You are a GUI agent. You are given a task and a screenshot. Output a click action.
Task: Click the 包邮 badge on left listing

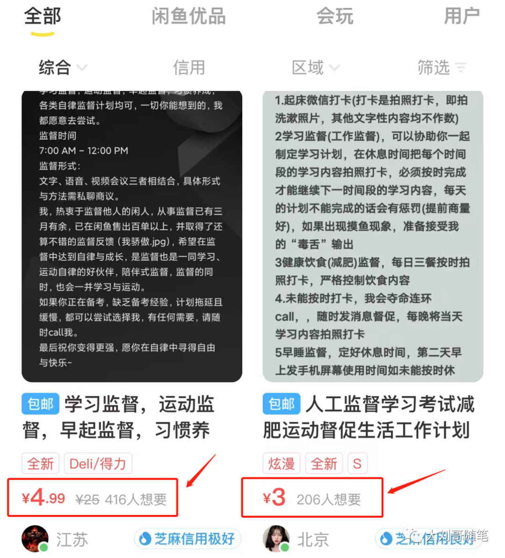(x=40, y=404)
